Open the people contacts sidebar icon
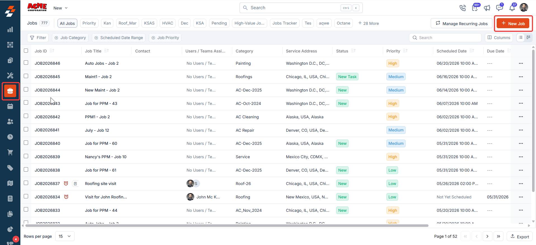The image size is (536, 245). click(10, 122)
